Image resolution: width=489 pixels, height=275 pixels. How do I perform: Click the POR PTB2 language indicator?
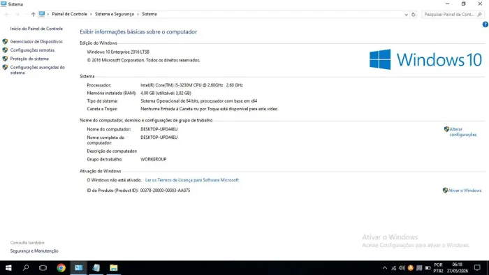pyautogui.click(x=438, y=268)
